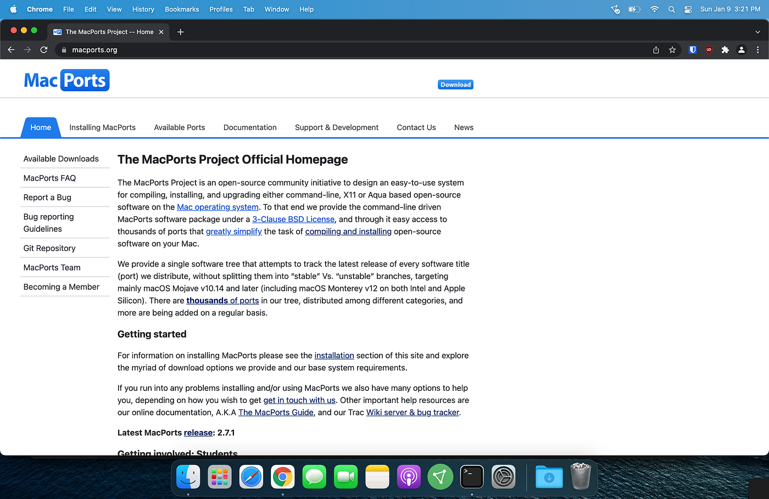Open Messages from the Dock
Viewport: 769px width, 499px height.
[314, 476]
